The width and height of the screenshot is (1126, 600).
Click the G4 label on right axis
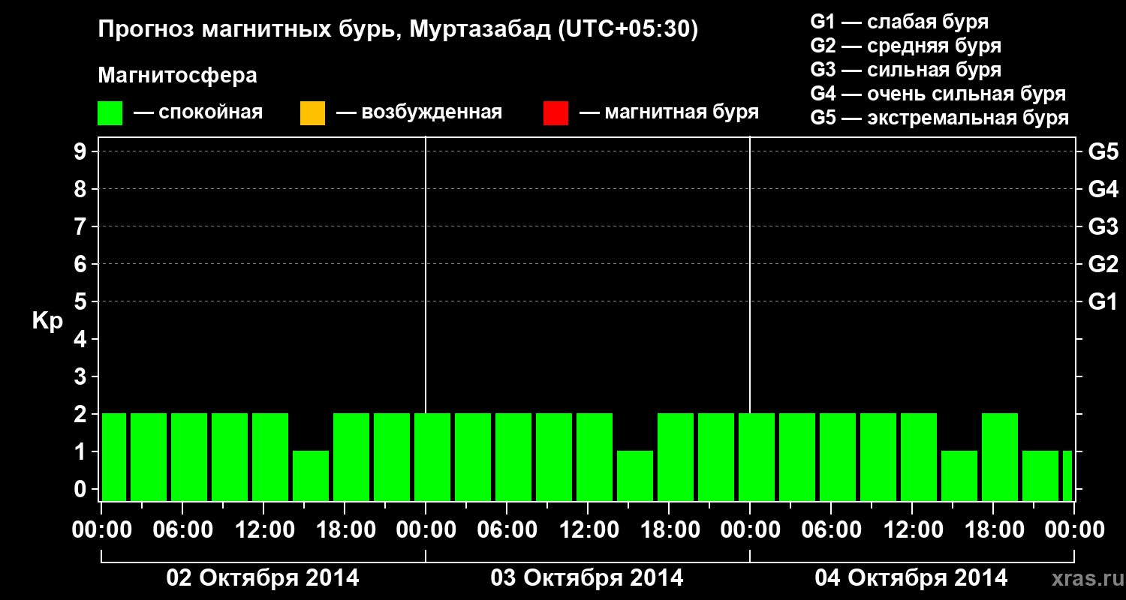[x=1103, y=189]
